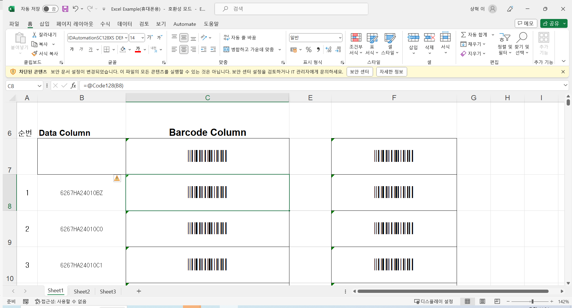Expand Merge & Center (병합하고 가운데 맞춤) arrow

(x=280, y=50)
